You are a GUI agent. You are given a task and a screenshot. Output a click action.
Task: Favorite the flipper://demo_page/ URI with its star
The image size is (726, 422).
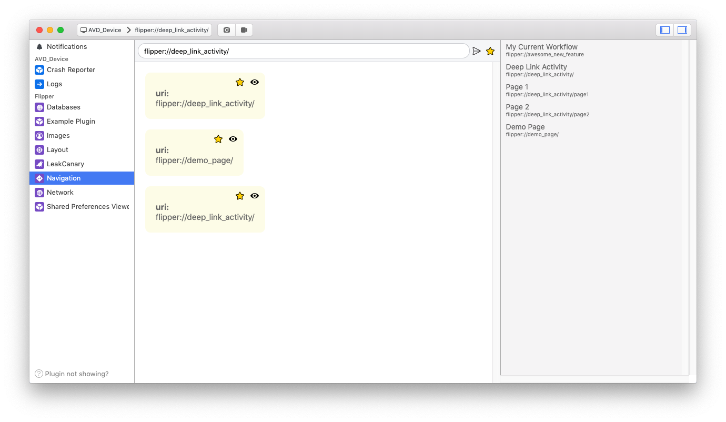(218, 139)
